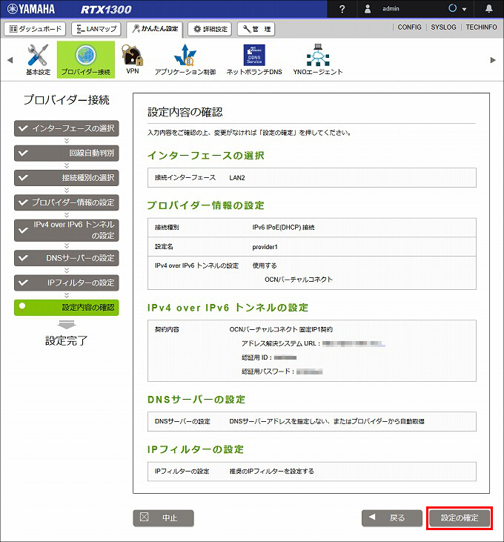Click the 設定内容の確認 heading
The height and width of the screenshot is (542, 504).
click(x=185, y=112)
